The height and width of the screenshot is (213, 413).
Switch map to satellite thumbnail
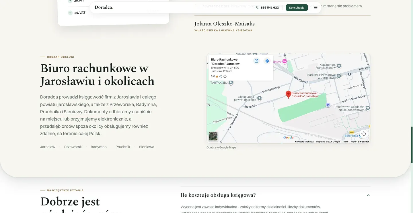coord(213,136)
